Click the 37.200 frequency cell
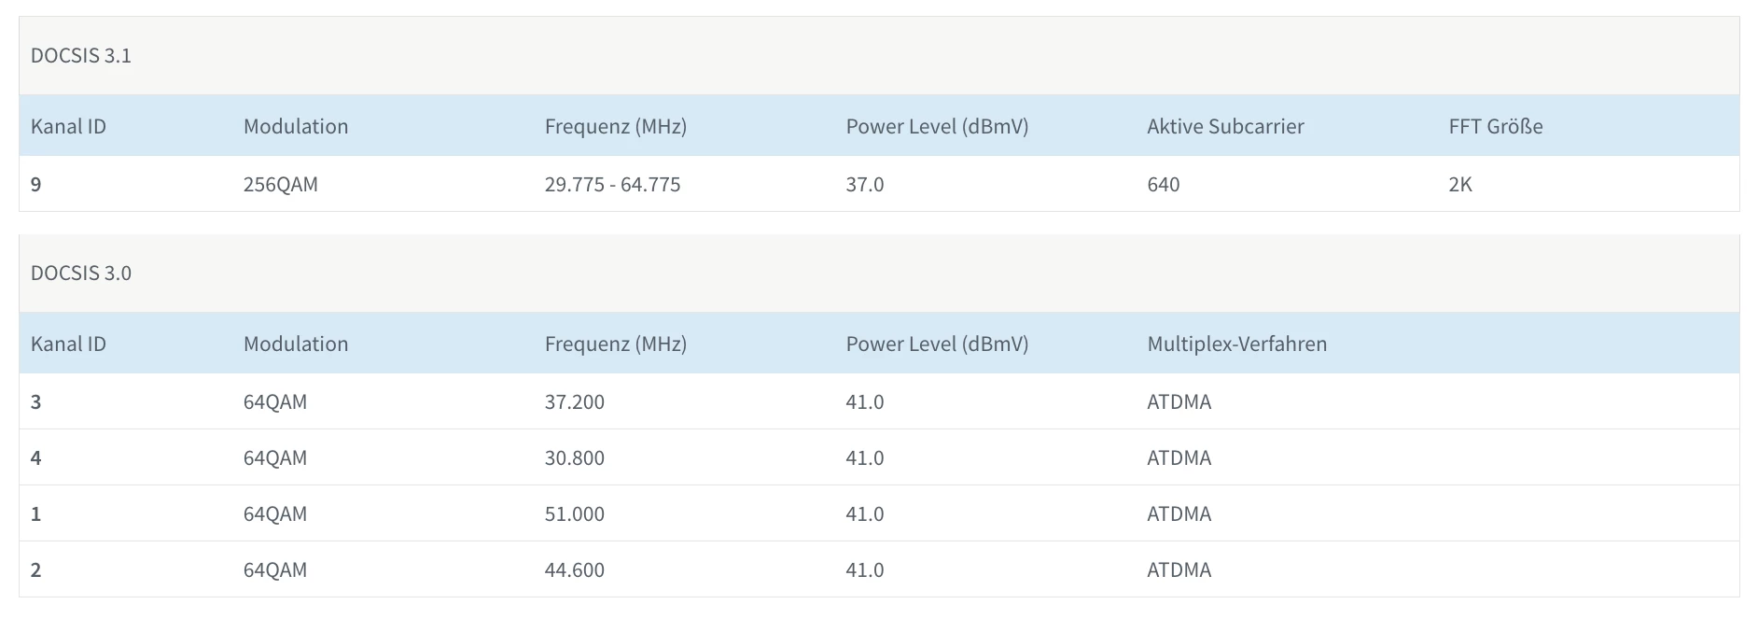The height and width of the screenshot is (618, 1758). [575, 402]
